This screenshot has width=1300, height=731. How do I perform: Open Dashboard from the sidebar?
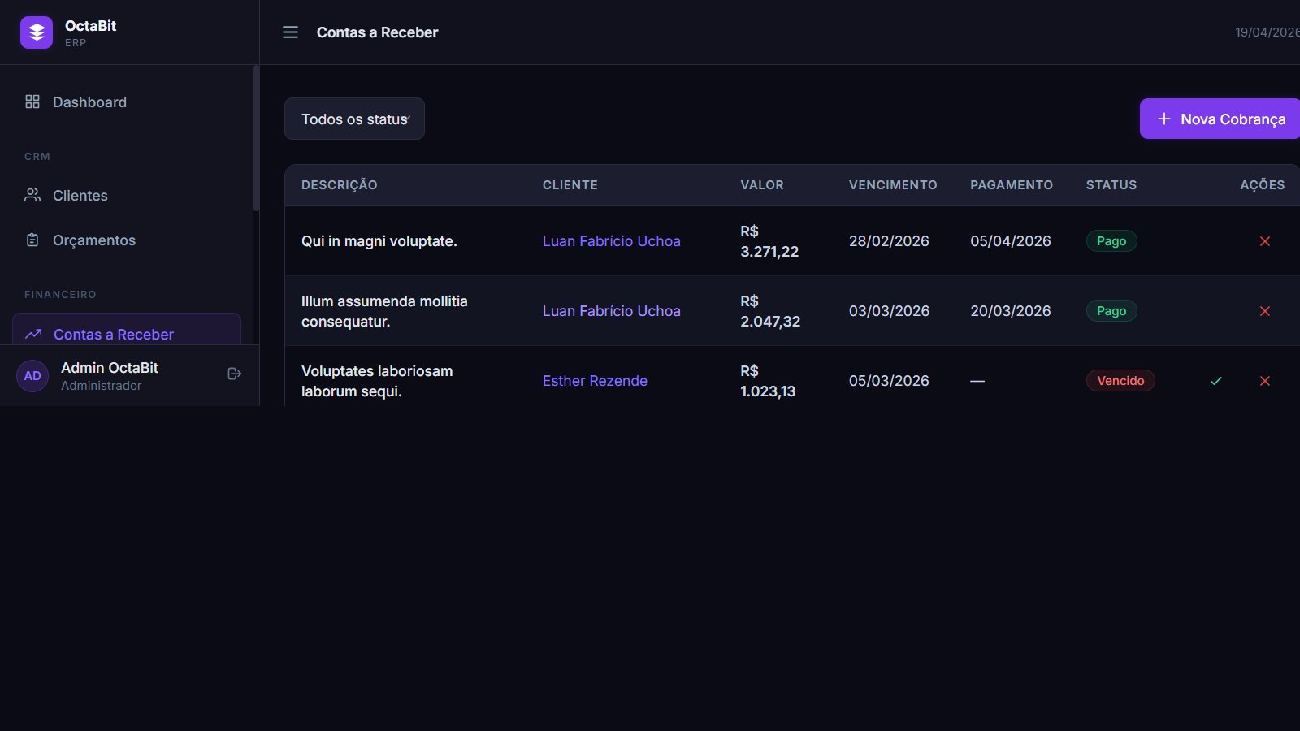[x=89, y=102]
